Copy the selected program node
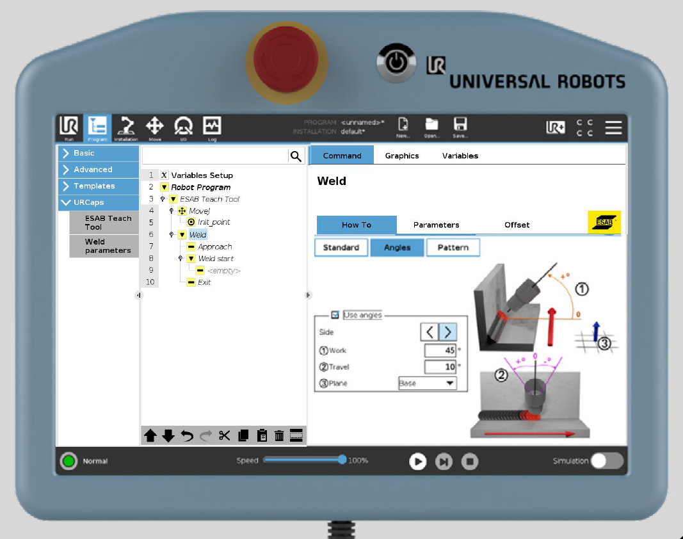683x539 pixels. coord(243,435)
